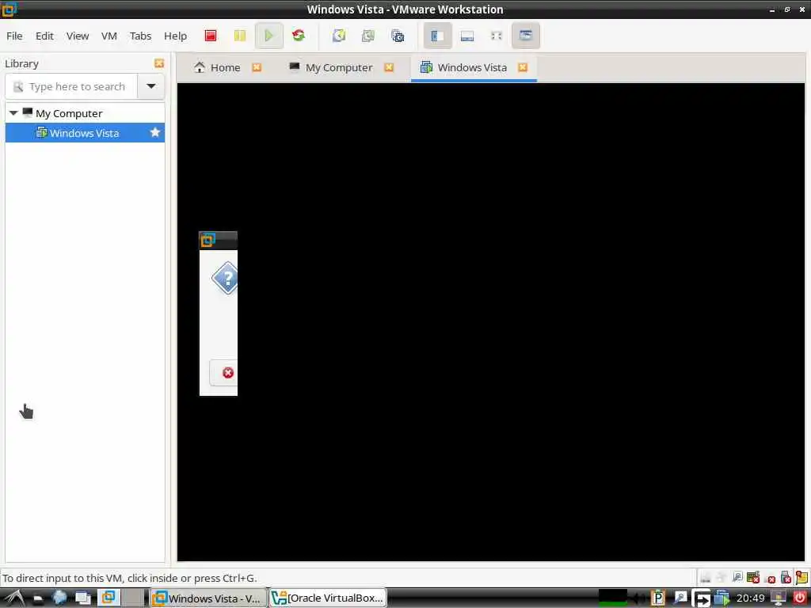Click the question mark dialog icon

(225, 278)
